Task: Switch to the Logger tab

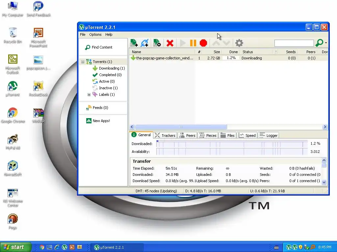Action: 269,136
